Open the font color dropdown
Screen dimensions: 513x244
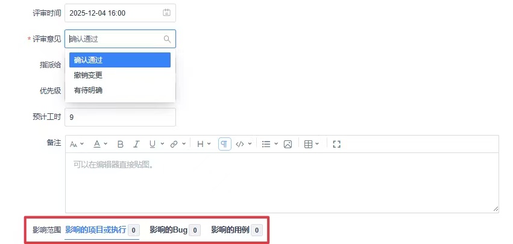point(101,144)
